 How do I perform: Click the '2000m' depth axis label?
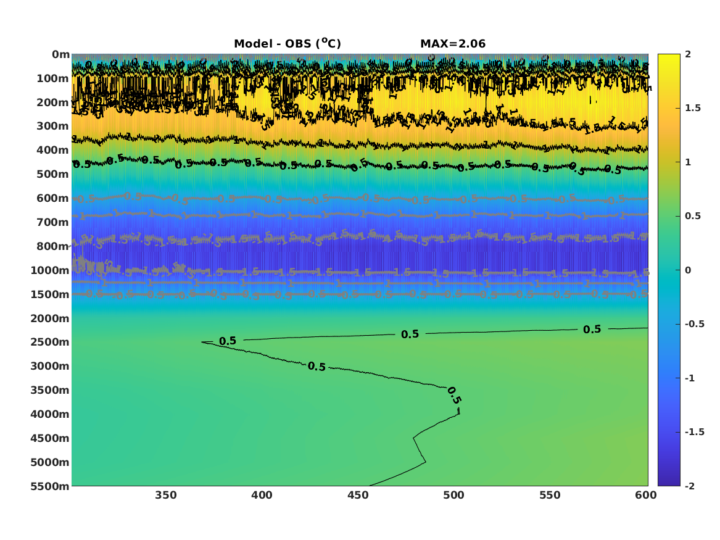pos(50,318)
